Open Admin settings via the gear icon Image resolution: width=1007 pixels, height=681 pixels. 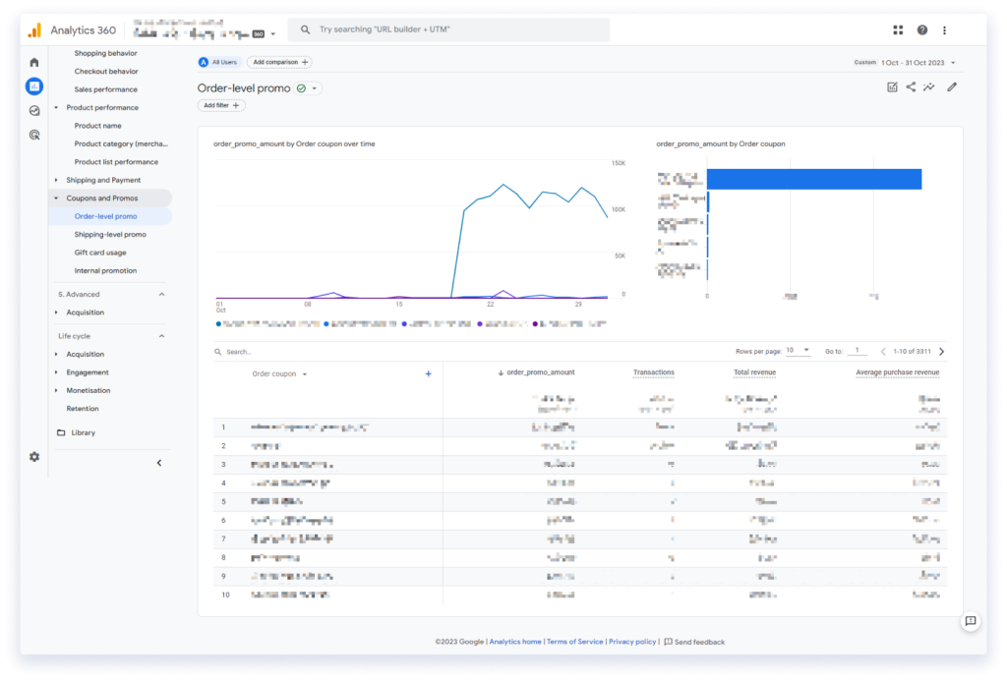pyautogui.click(x=33, y=457)
